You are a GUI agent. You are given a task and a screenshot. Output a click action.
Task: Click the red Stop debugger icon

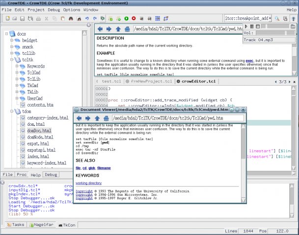coord(134,18)
